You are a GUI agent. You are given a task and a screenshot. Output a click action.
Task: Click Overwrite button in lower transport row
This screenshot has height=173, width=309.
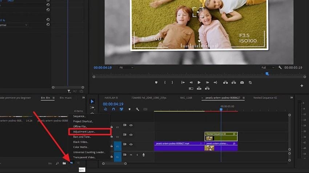point(207,88)
